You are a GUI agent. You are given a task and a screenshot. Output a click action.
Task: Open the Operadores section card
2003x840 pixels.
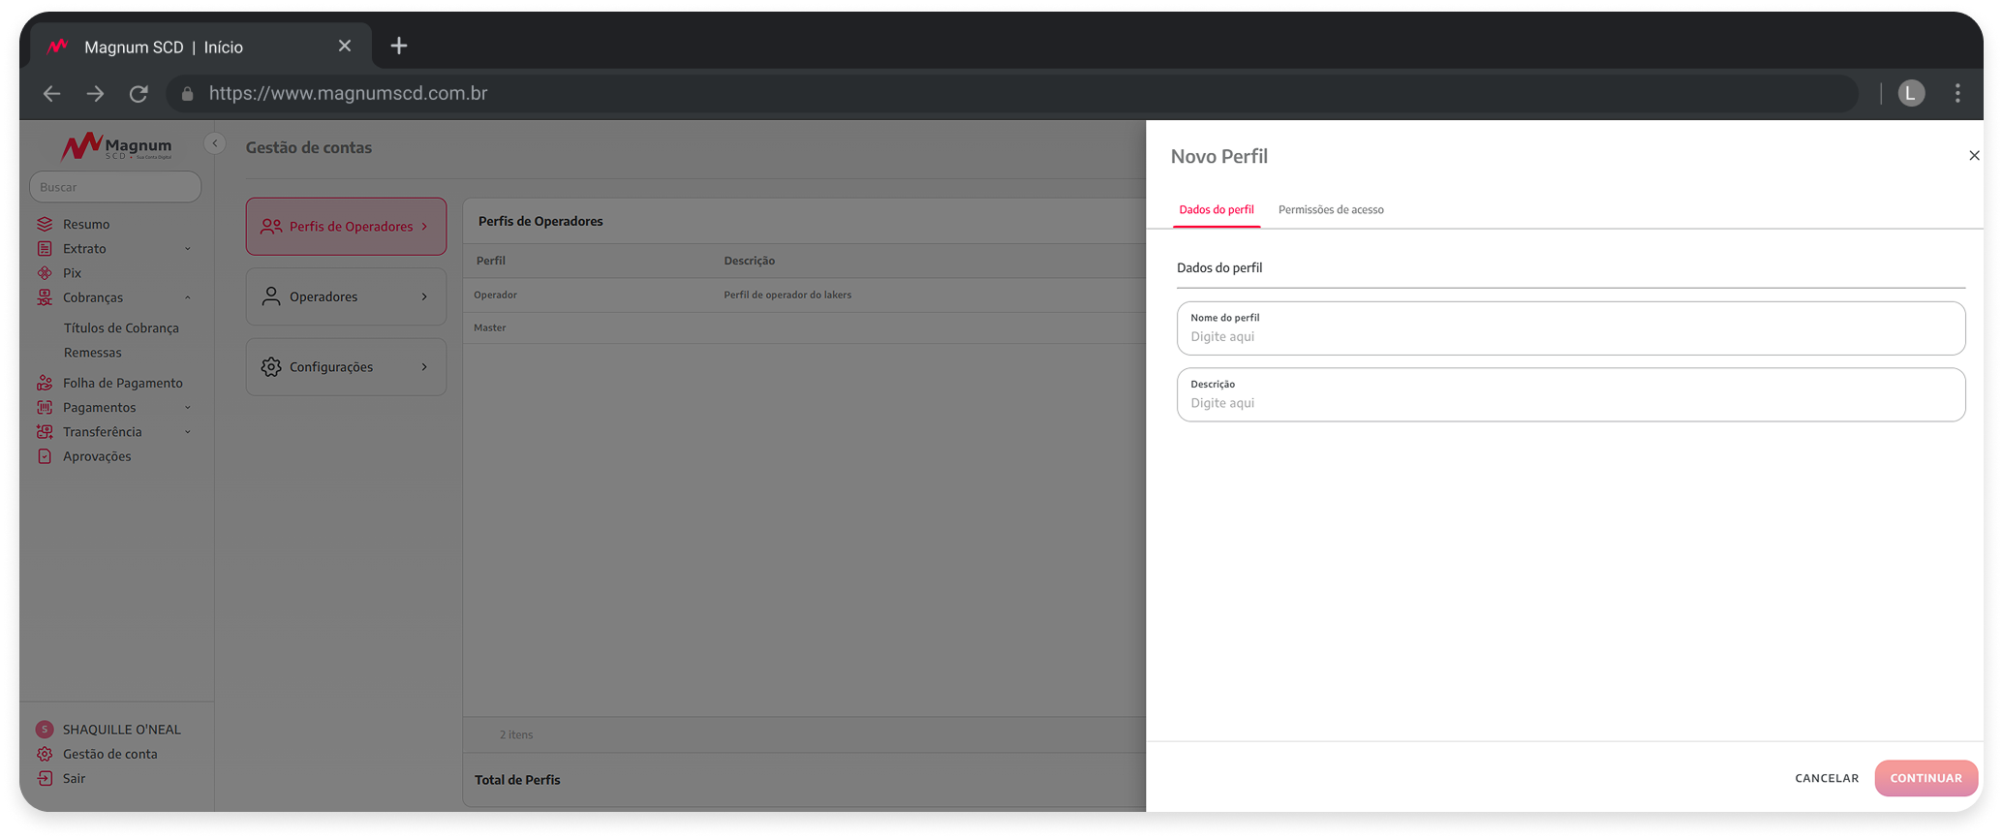click(346, 296)
